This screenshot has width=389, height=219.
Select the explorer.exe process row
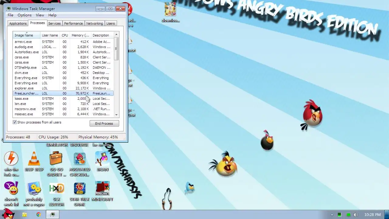pos(63,88)
